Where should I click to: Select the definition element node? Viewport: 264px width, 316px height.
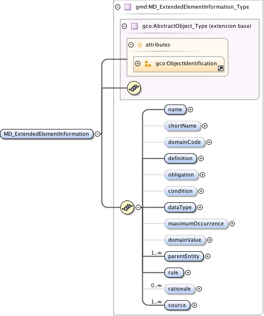(181, 158)
